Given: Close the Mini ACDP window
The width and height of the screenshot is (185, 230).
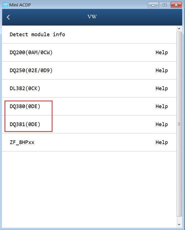Looking at the screenshot, I should (x=176, y=5).
